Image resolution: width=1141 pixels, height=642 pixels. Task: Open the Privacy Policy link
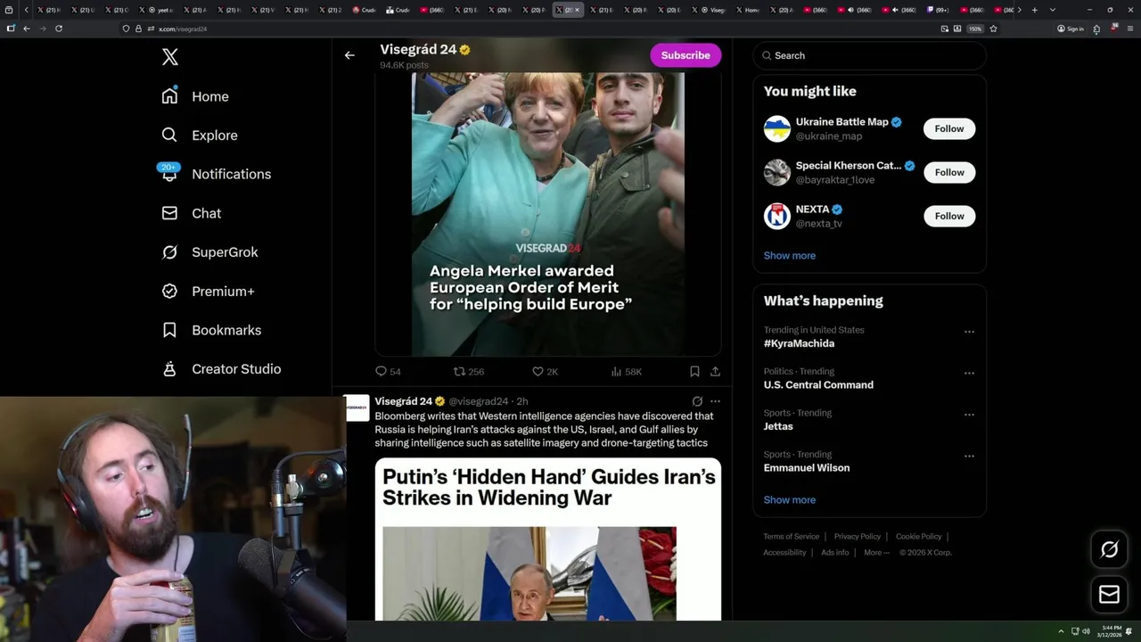click(858, 537)
